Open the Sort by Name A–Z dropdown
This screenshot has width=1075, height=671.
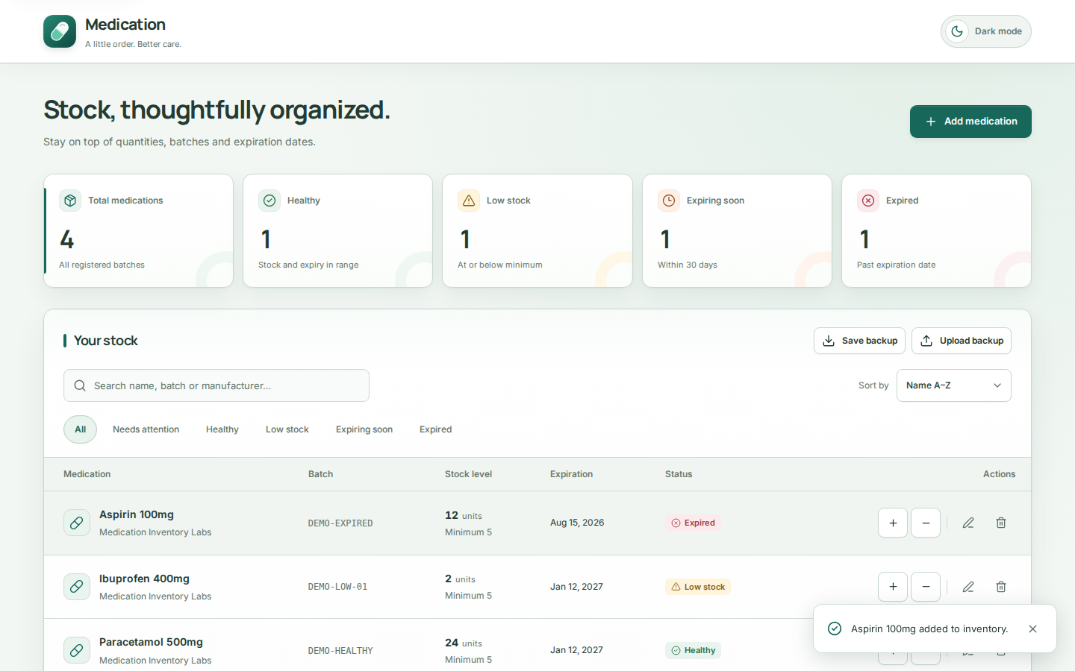click(953, 385)
